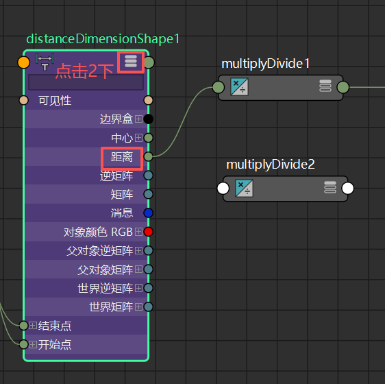The image size is (385, 384).
Task: Expand the 世界逆矩阵 attribute
Action: point(138,288)
